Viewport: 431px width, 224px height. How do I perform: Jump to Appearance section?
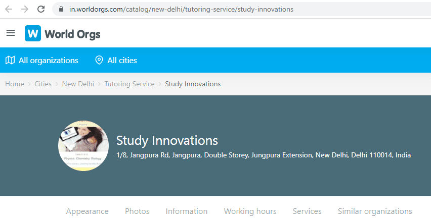(87, 211)
